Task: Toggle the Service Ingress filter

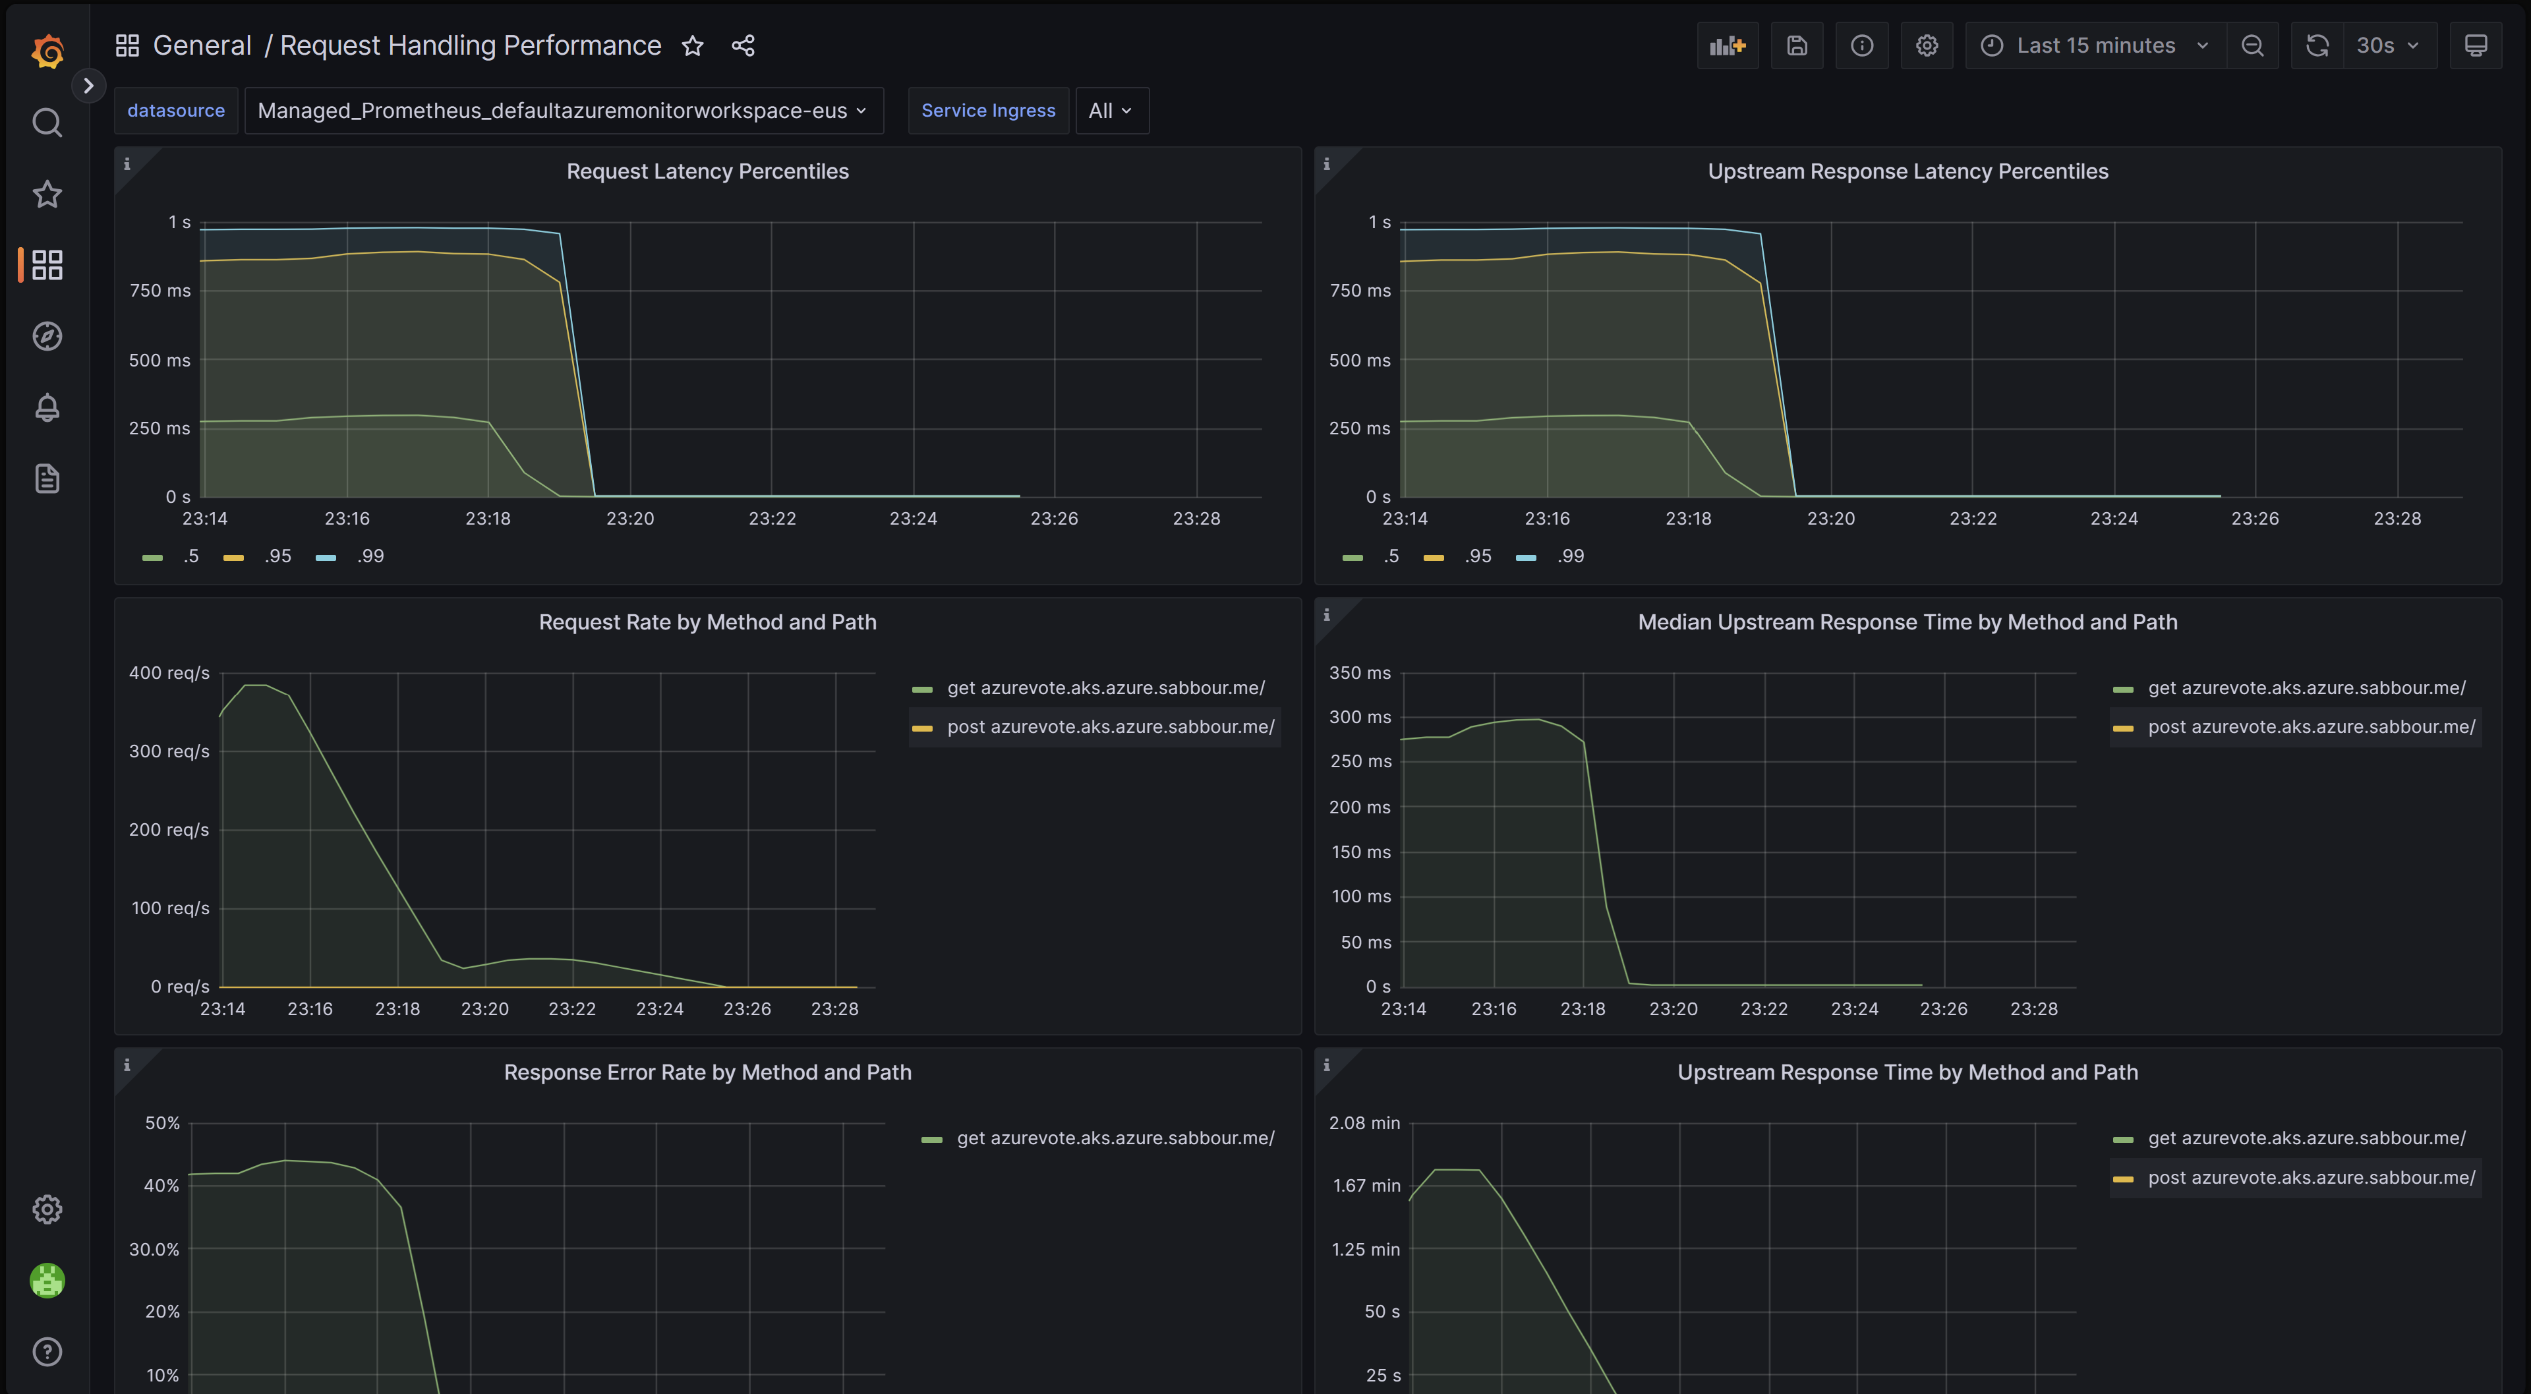Action: 989,110
